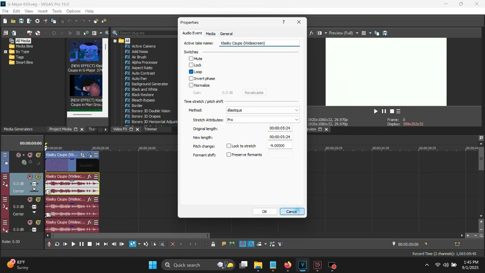The height and width of the screenshot is (273, 485).
Task: Solo video track 1
Action: pos(38,155)
